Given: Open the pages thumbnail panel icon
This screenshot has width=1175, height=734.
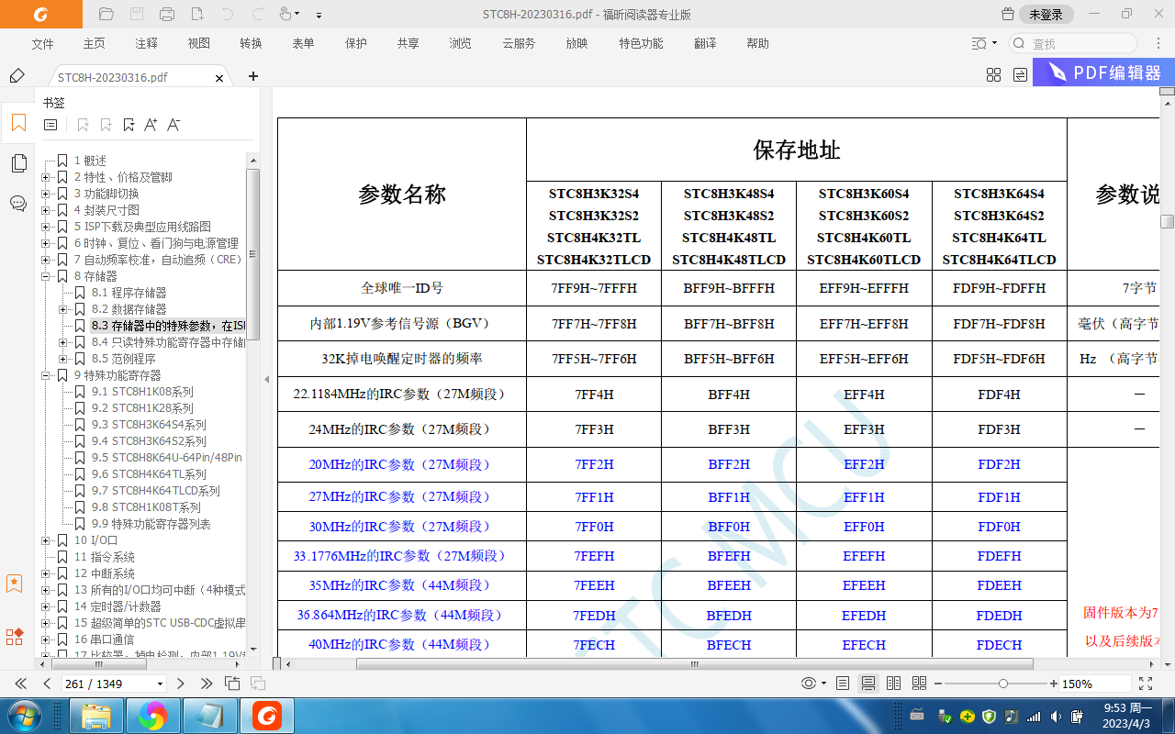Looking at the screenshot, I should pyautogui.click(x=17, y=163).
